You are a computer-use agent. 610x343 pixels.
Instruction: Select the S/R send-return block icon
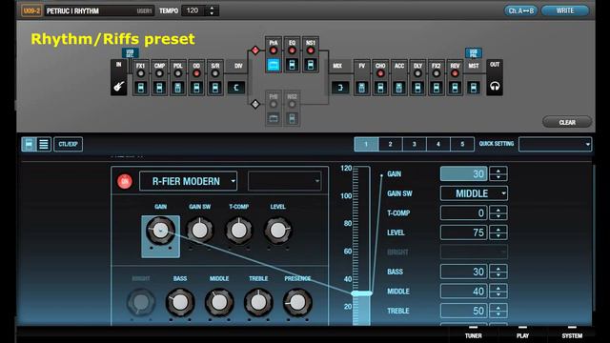(215, 88)
